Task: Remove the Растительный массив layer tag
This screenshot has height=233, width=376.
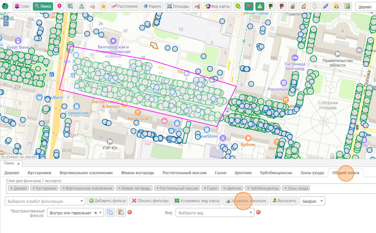Action: (x=157, y=188)
